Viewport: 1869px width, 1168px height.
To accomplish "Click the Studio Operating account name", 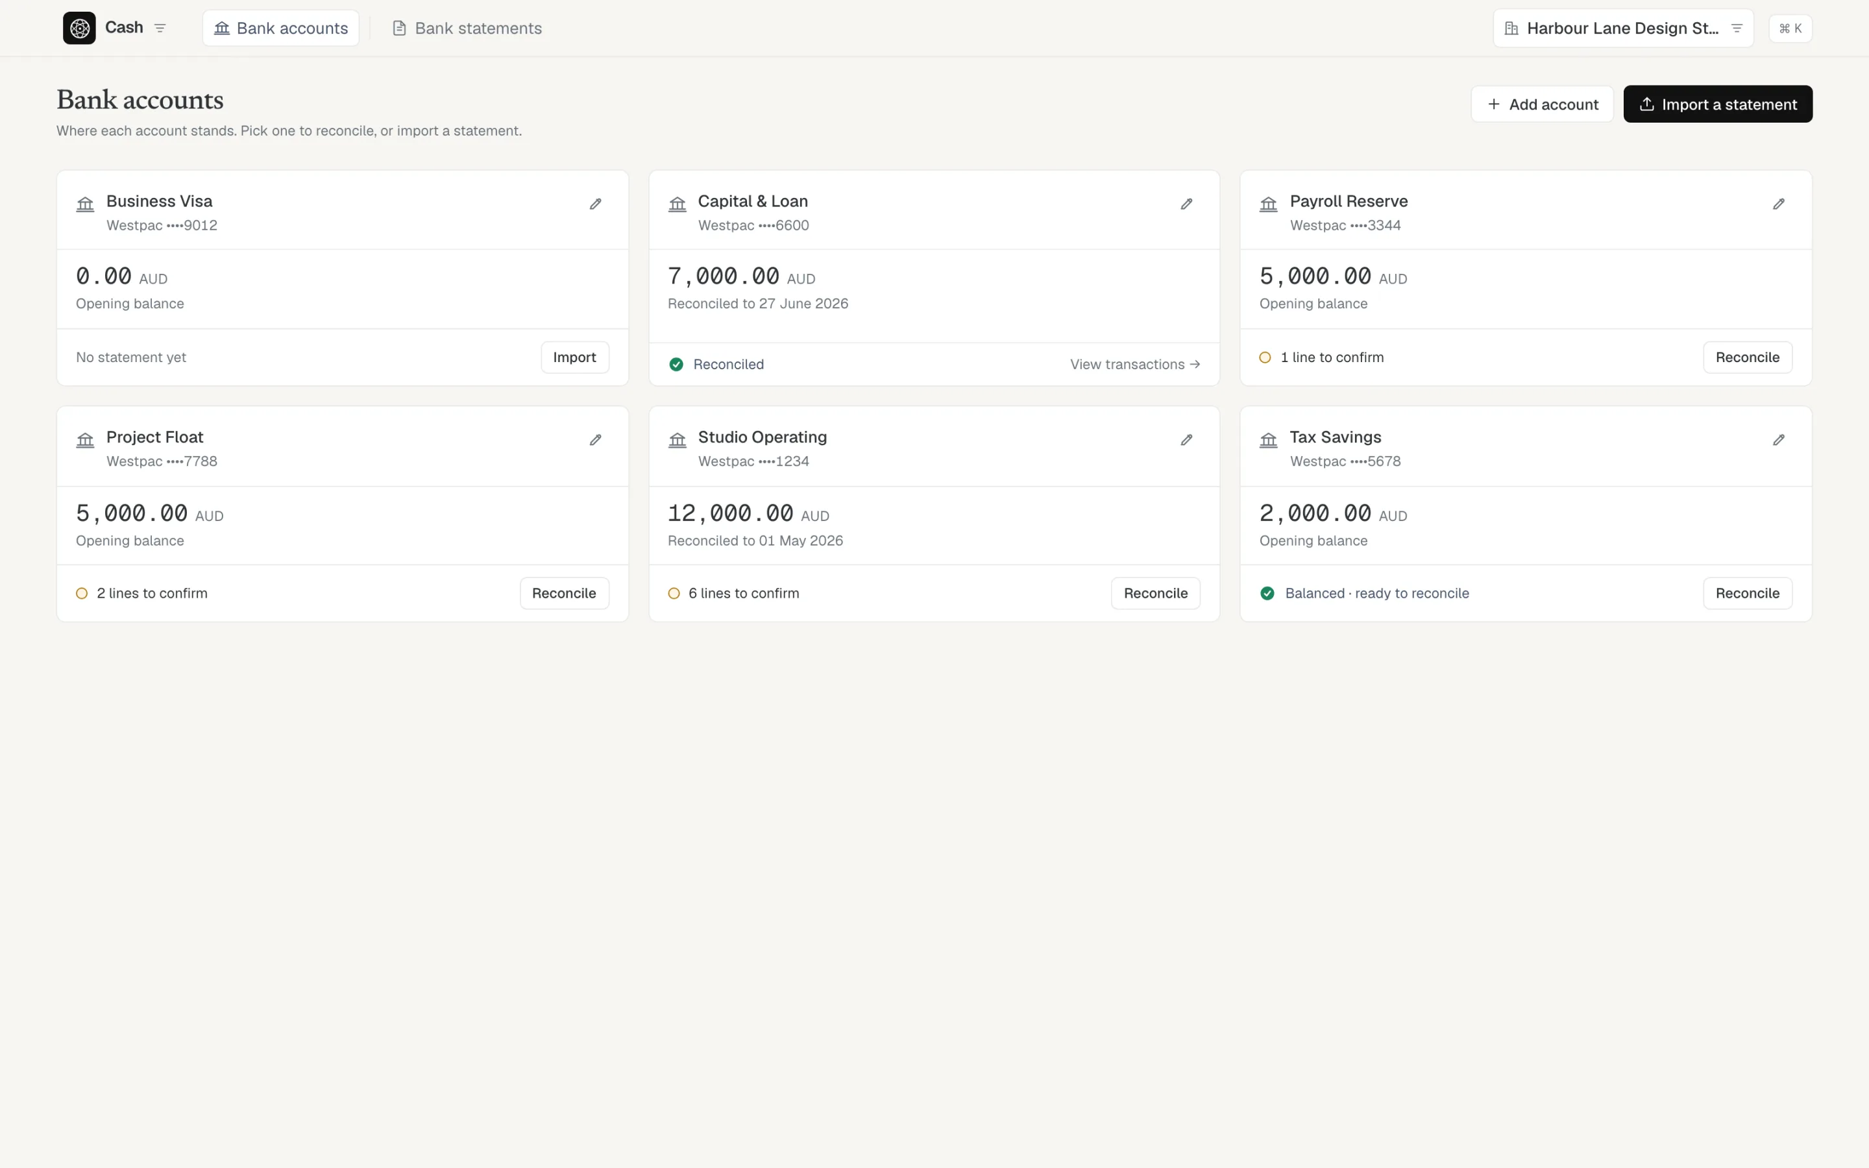I will click(763, 437).
